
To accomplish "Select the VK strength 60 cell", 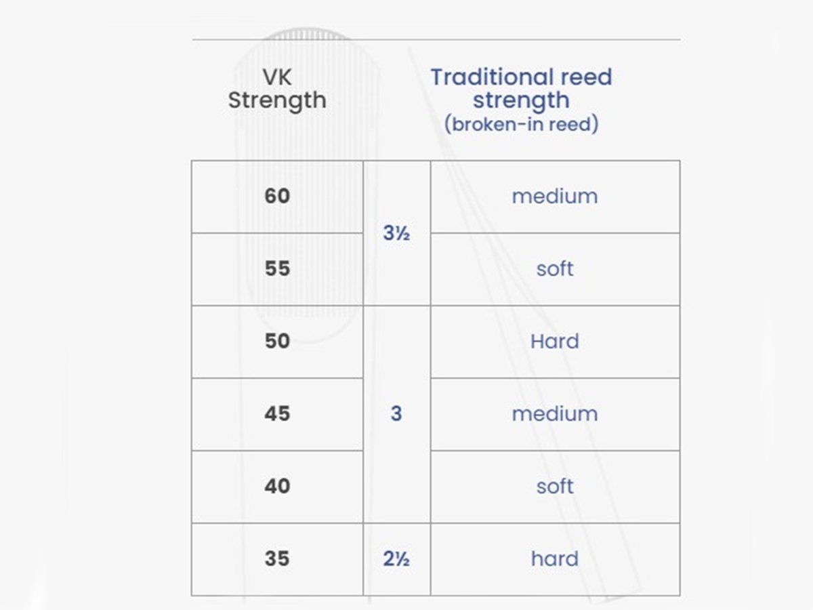I will pos(277,197).
